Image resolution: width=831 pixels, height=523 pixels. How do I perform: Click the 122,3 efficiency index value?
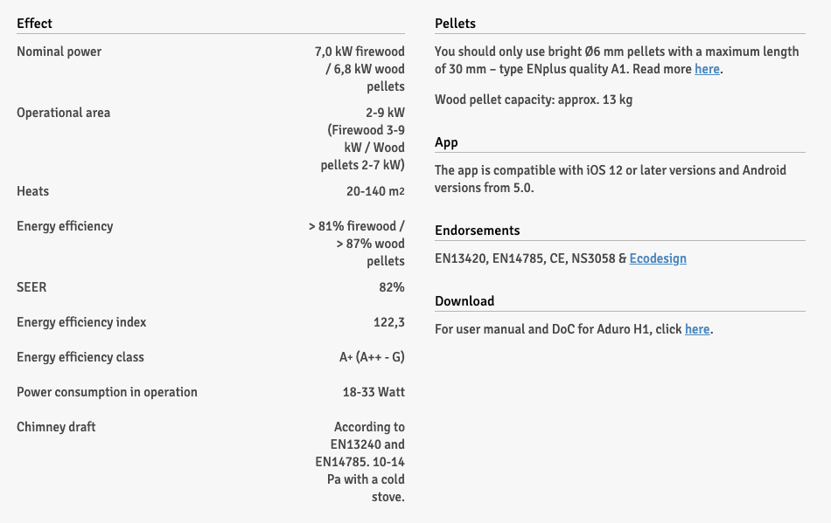(388, 322)
